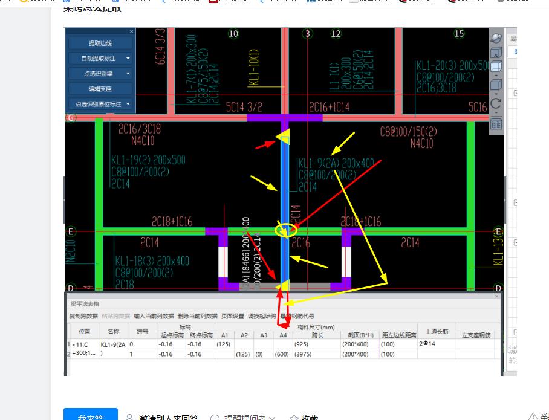This screenshot has width=549, height=420.
Task: Click the 终点标高 column header
Action: (x=201, y=335)
